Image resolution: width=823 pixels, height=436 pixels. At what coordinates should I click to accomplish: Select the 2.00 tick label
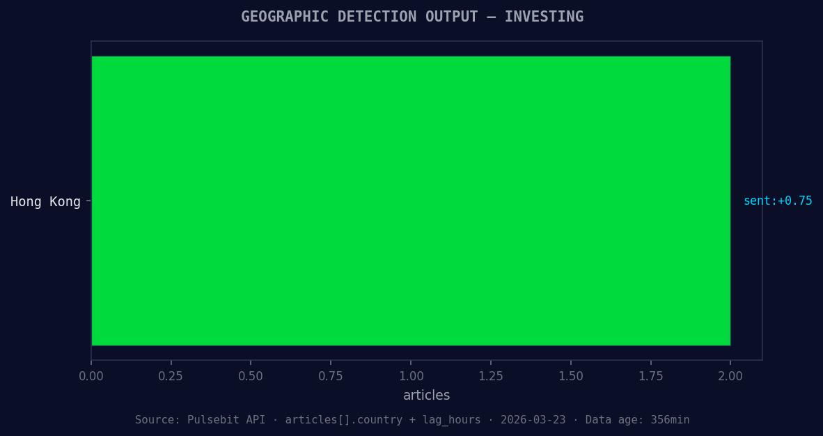730,375
